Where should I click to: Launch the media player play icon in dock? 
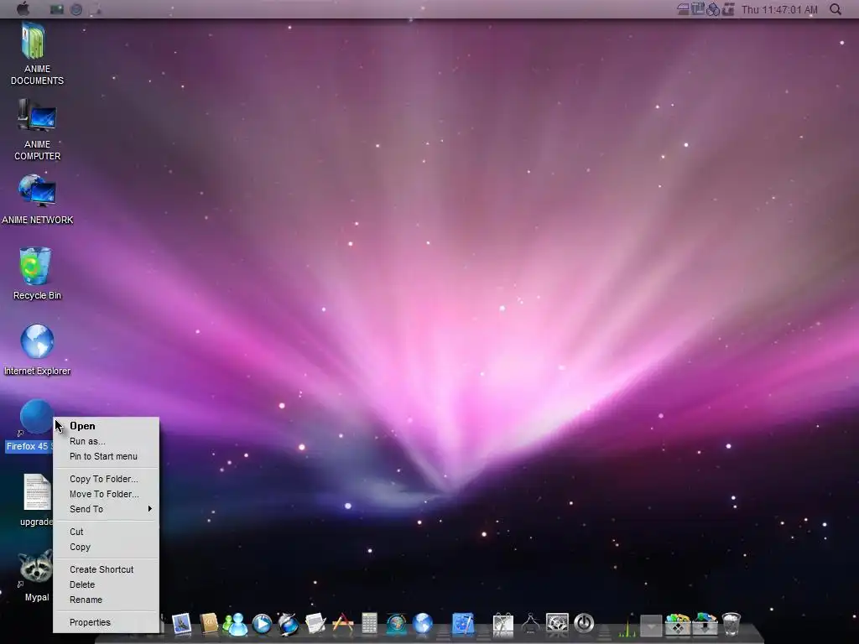point(262,624)
